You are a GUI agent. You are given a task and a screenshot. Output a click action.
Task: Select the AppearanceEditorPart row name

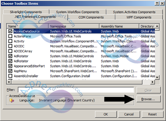pos(29,66)
